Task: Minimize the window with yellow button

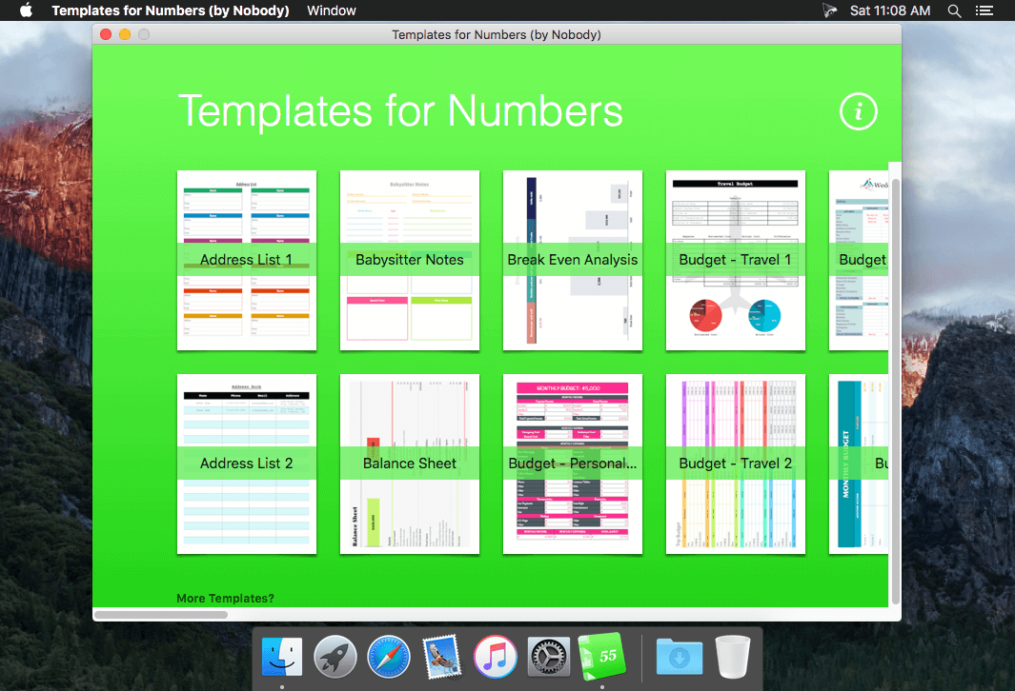Action: coord(125,34)
